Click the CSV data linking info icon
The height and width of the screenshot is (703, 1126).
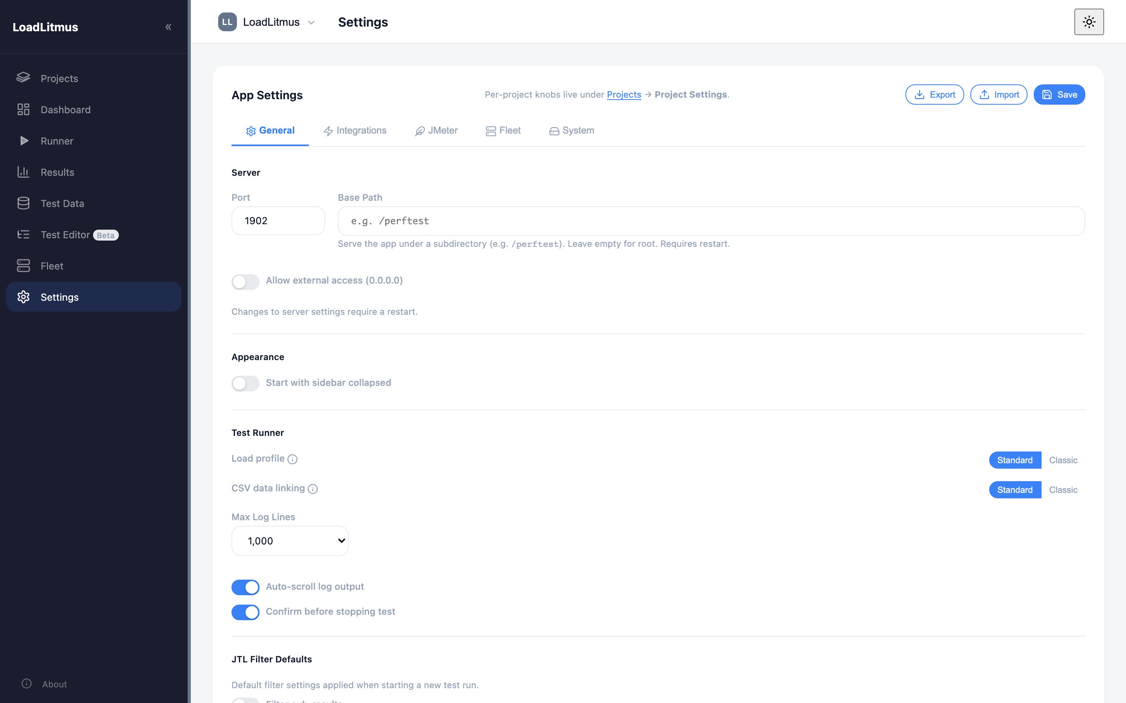(313, 489)
